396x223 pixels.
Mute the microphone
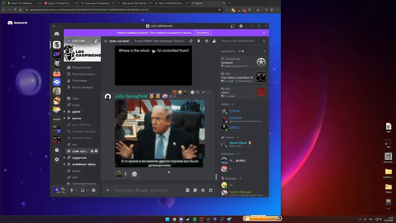click(72, 190)
